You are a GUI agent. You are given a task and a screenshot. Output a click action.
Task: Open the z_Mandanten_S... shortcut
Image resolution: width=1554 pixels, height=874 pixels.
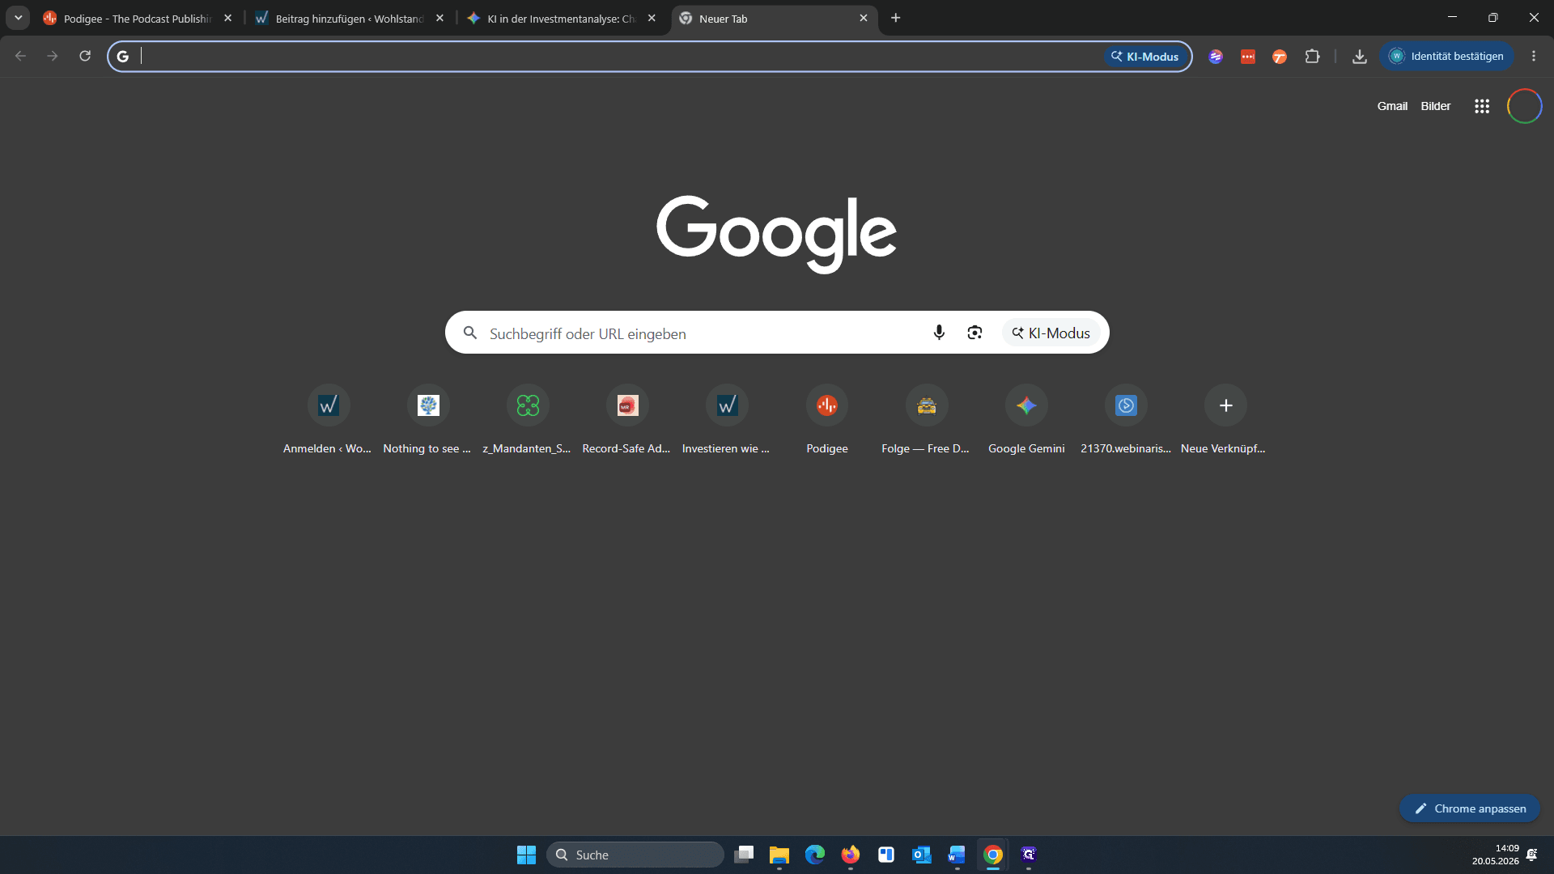pyautogui.click(x=527, y=420)
